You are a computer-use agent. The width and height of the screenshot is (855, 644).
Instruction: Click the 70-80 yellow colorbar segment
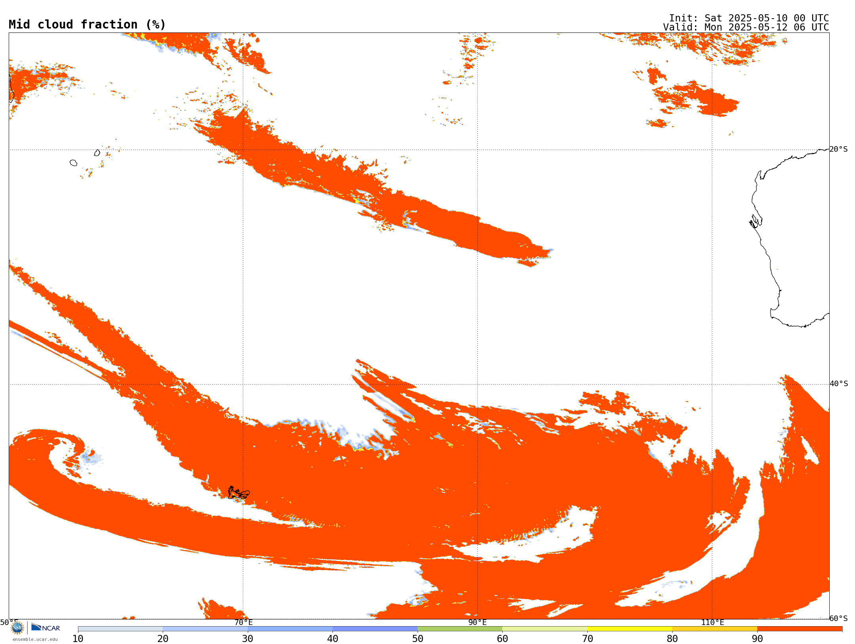tap(630, 629)
